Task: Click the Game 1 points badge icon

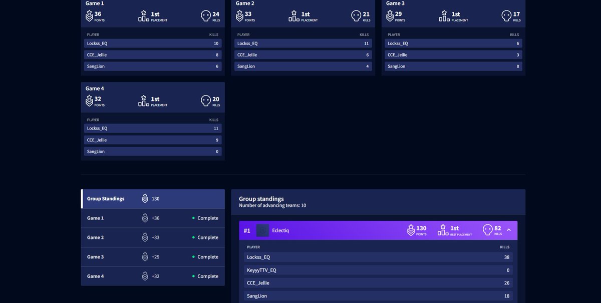Action: click(89, 16)
